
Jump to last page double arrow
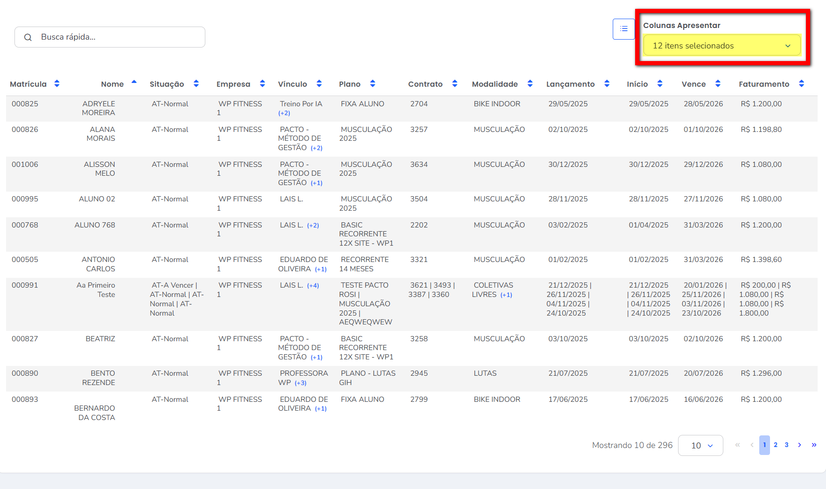(x=814, y=445)
